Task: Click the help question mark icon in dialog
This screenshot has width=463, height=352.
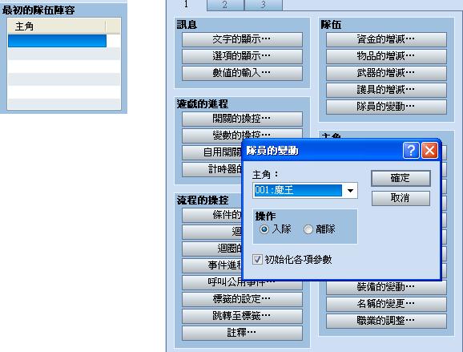Action: [x=411, y=151]
